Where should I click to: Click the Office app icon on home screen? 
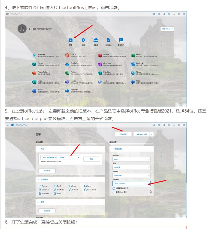click(67, 56)
